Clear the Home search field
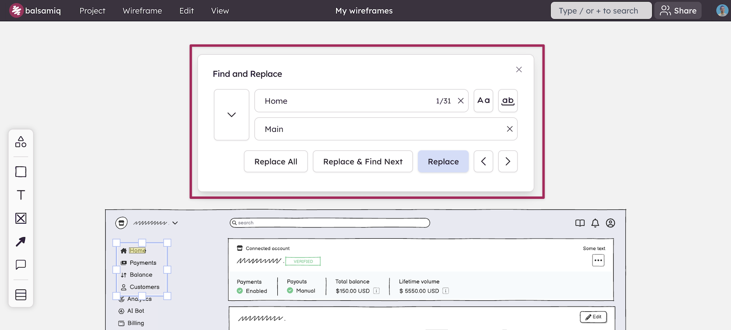The image size is (731, 330). pos(461,101)
